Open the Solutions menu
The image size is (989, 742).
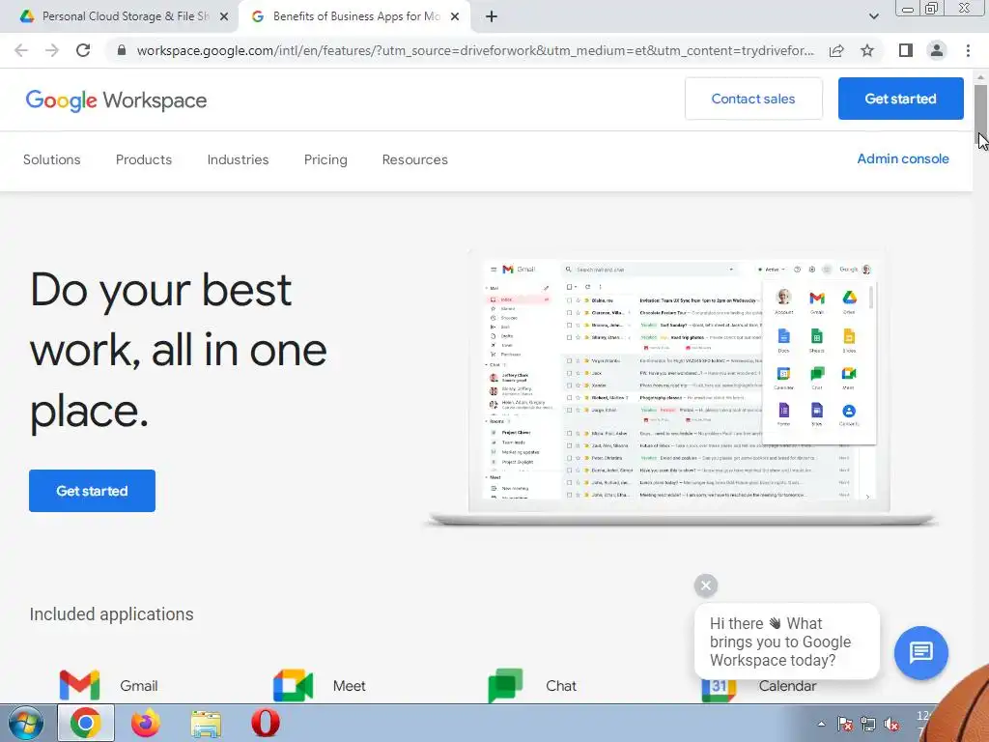(52, 159)
